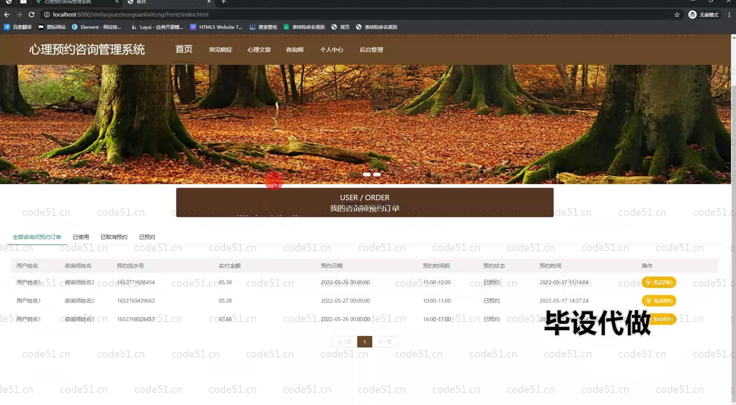
Task: Select page 1 in pagination
Action: pos(365,342)
